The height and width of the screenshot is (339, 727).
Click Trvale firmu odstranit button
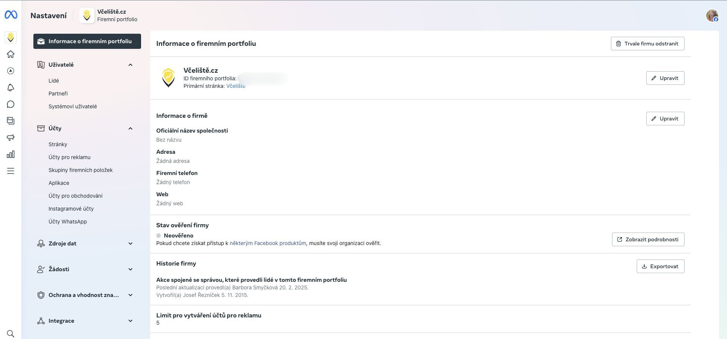(647, 44)
